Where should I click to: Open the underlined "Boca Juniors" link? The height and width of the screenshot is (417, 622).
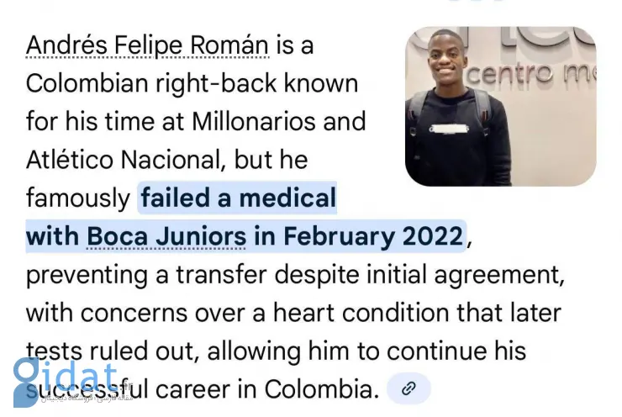pos(166,236)
